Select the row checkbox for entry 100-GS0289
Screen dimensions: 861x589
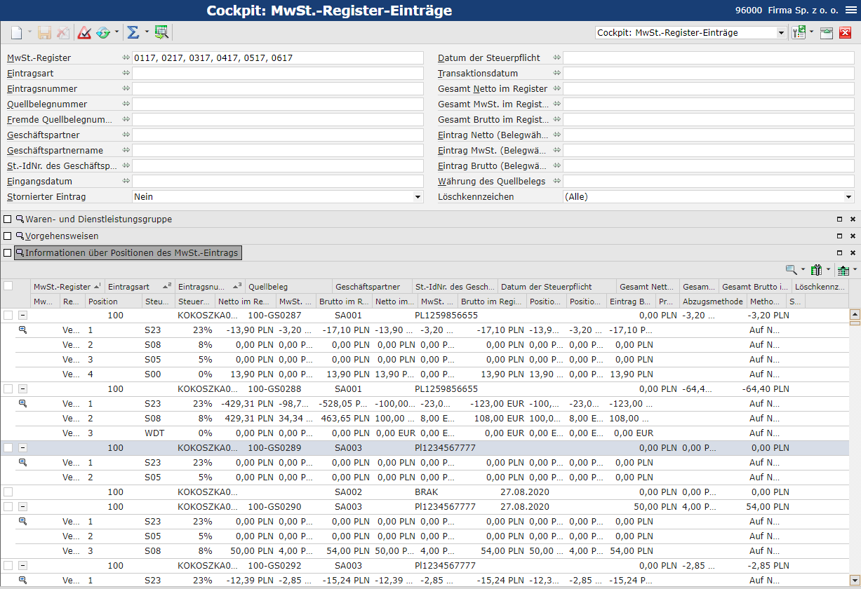point(8,448)
